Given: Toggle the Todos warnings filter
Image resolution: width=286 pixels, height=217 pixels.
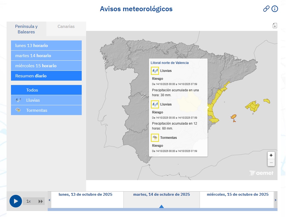Looking at the screenshot, I should tap(46, 90).
